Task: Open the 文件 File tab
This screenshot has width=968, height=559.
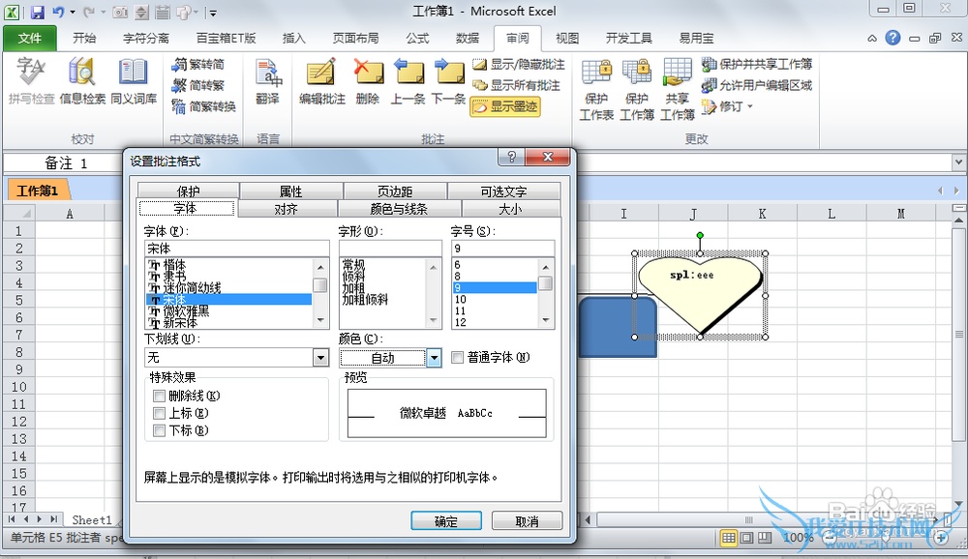Action: click(x=30, y=39)
